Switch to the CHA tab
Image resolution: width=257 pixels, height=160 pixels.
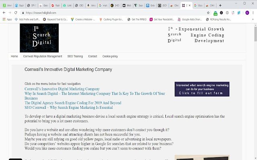210,5
